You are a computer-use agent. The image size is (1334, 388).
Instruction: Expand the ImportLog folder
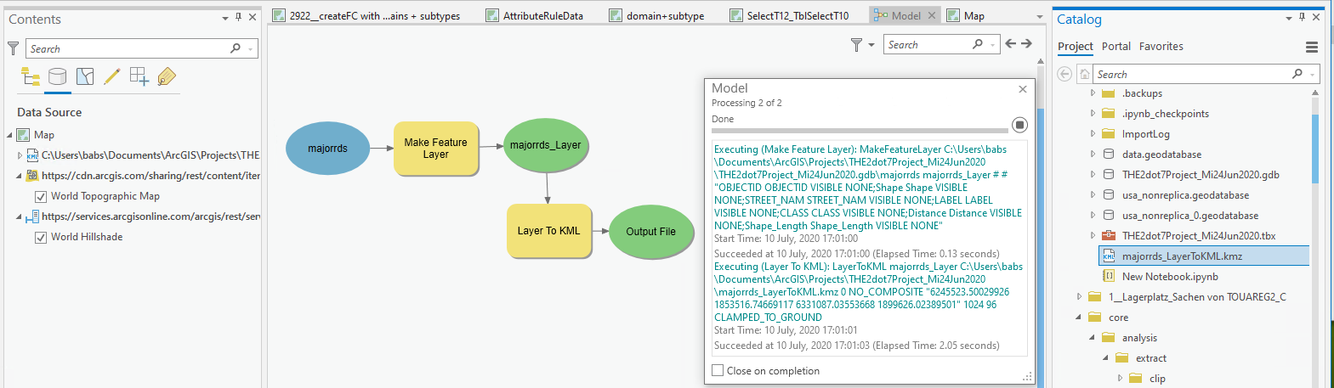(1093, 134)
